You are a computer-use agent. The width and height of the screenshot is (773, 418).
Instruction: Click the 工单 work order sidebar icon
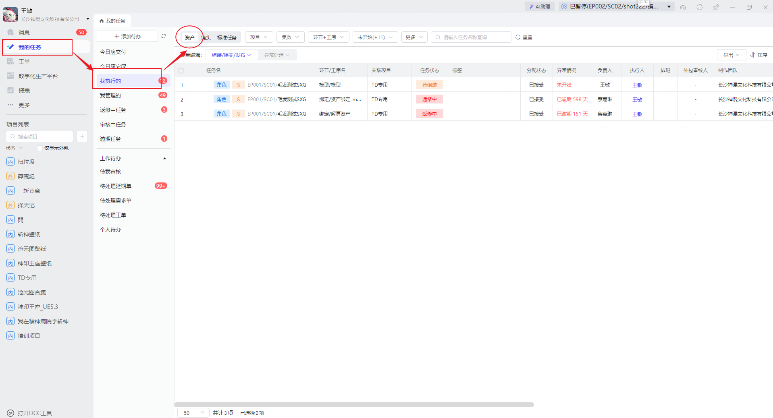tap(11, 62)
